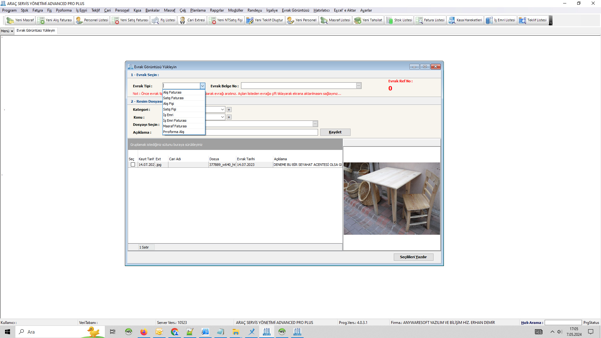Open Firefox from the taskbar
601x338 pixels.
click(x=144, y=332)
